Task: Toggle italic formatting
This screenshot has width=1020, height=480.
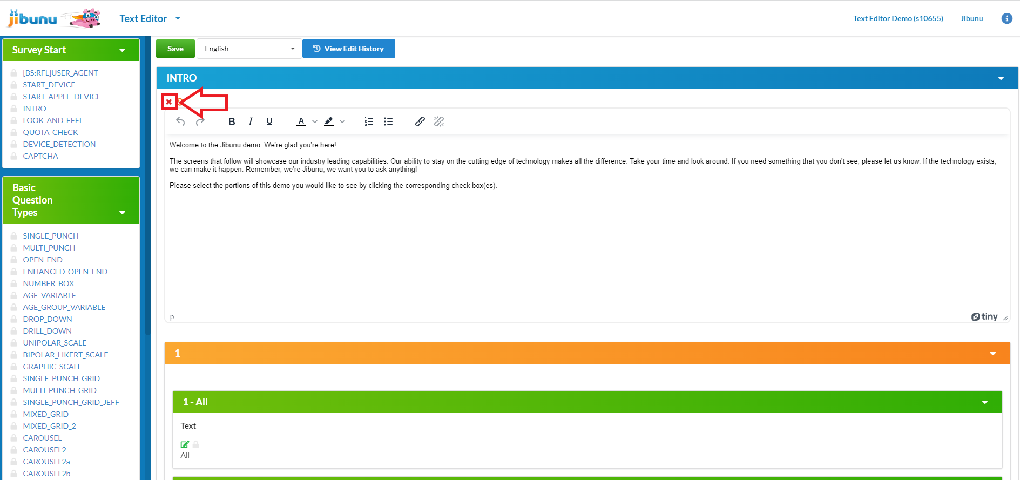Action: click(x=251, y=121)
